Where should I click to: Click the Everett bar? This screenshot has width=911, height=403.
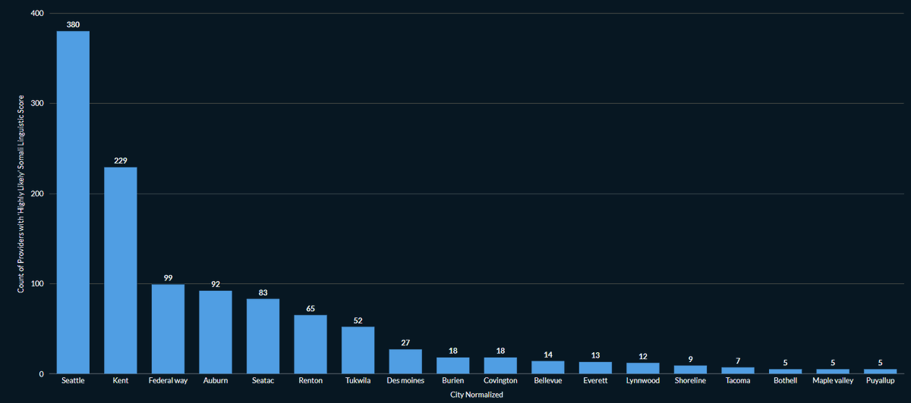pyautogui.click(x=595, y=368)
